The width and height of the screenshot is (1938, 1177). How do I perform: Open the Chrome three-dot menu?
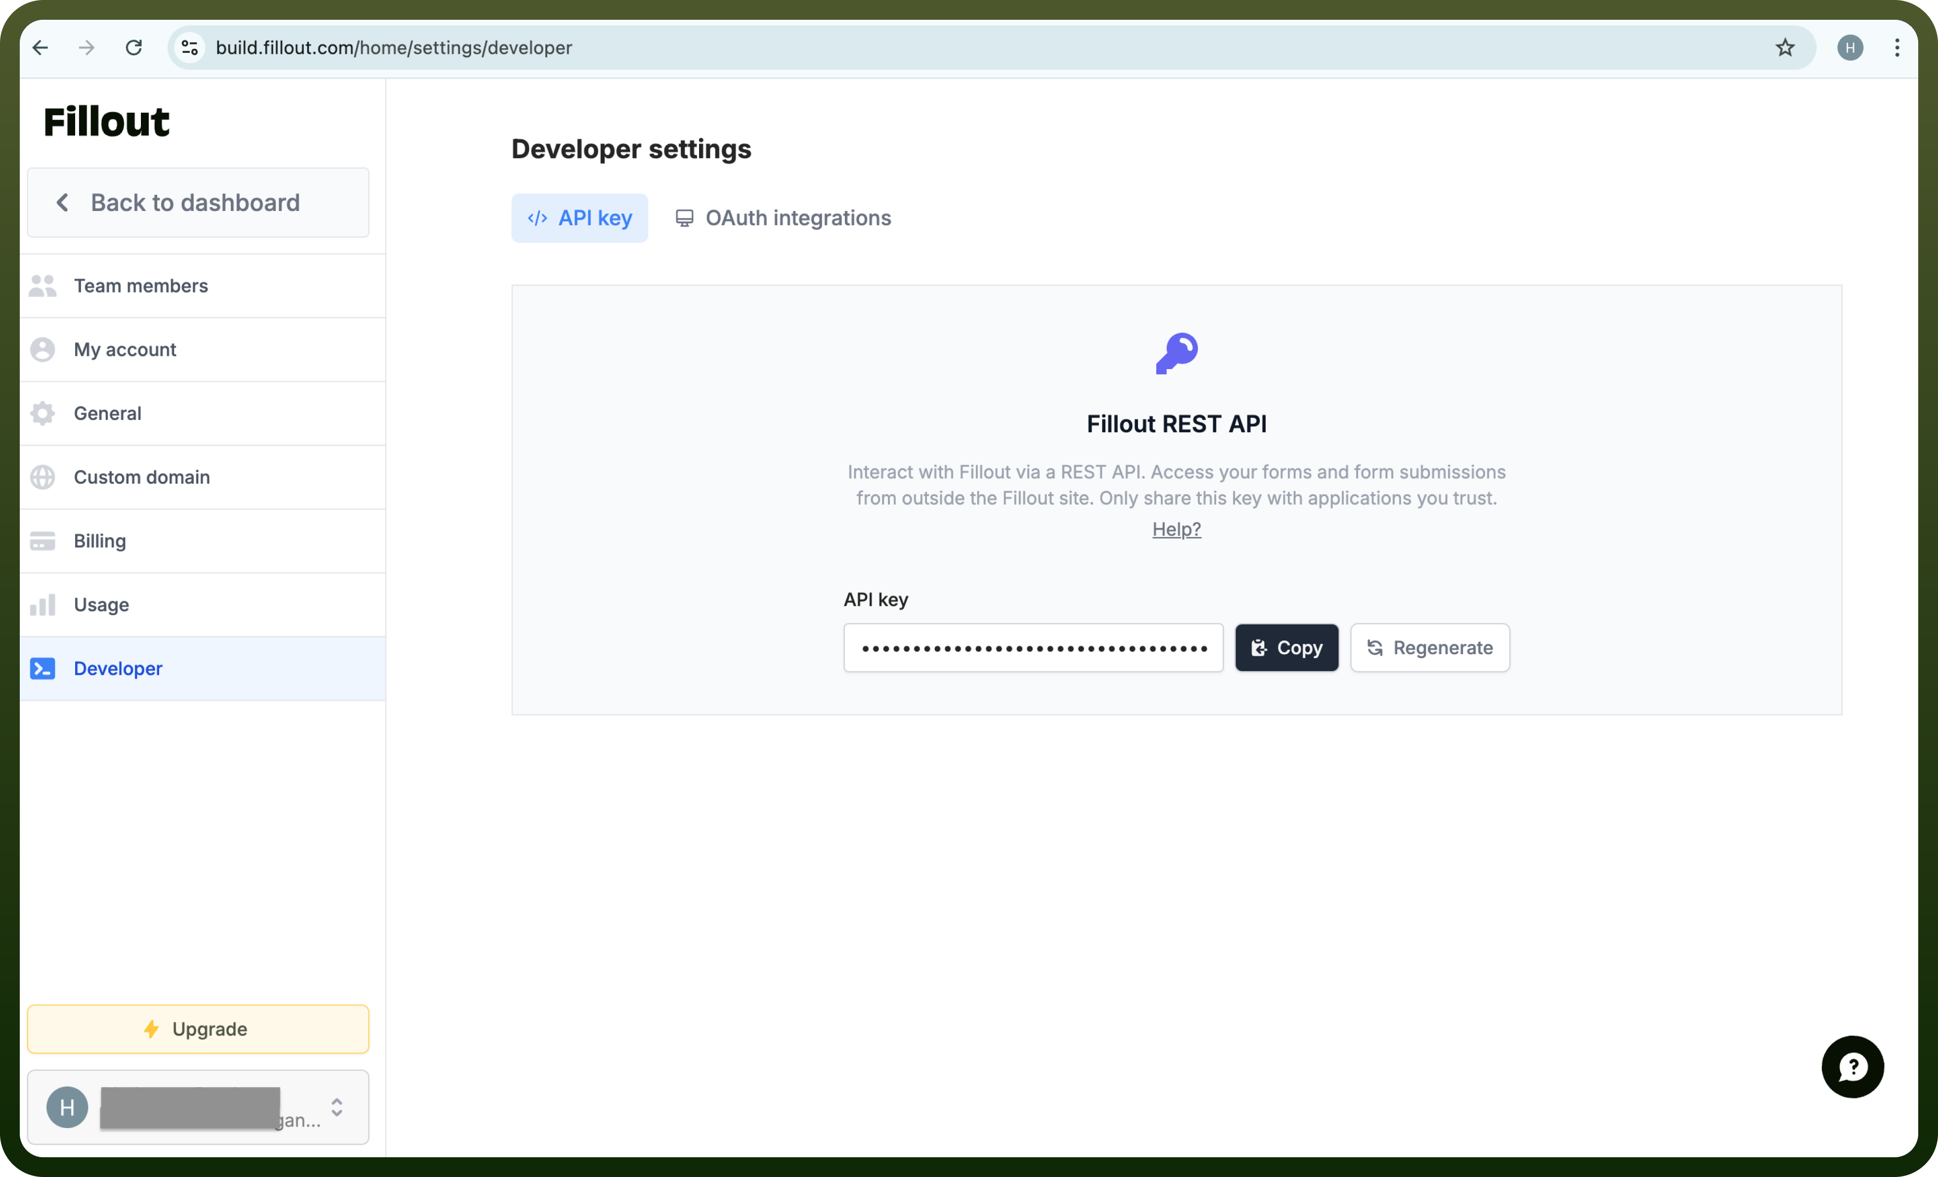pyautogui.click(x=1897, y=48)
